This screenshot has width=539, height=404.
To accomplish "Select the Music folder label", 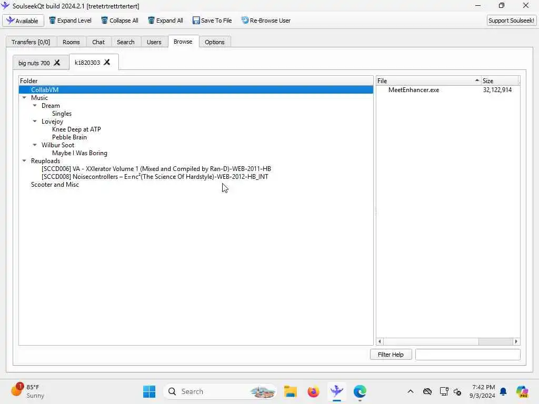I will click(x=39, y=97).
